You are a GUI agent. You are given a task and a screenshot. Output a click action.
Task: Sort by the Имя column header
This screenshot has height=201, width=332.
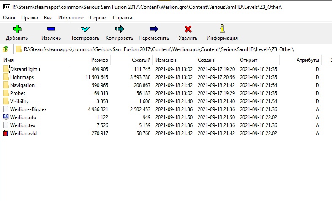coord(35,60)
